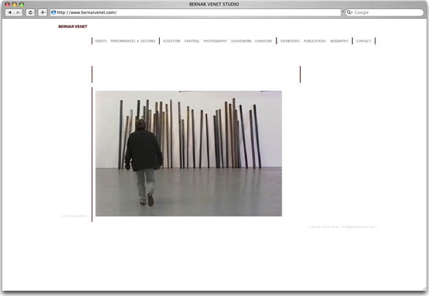Navigate to Soundwork page

[x=241, y=41]
